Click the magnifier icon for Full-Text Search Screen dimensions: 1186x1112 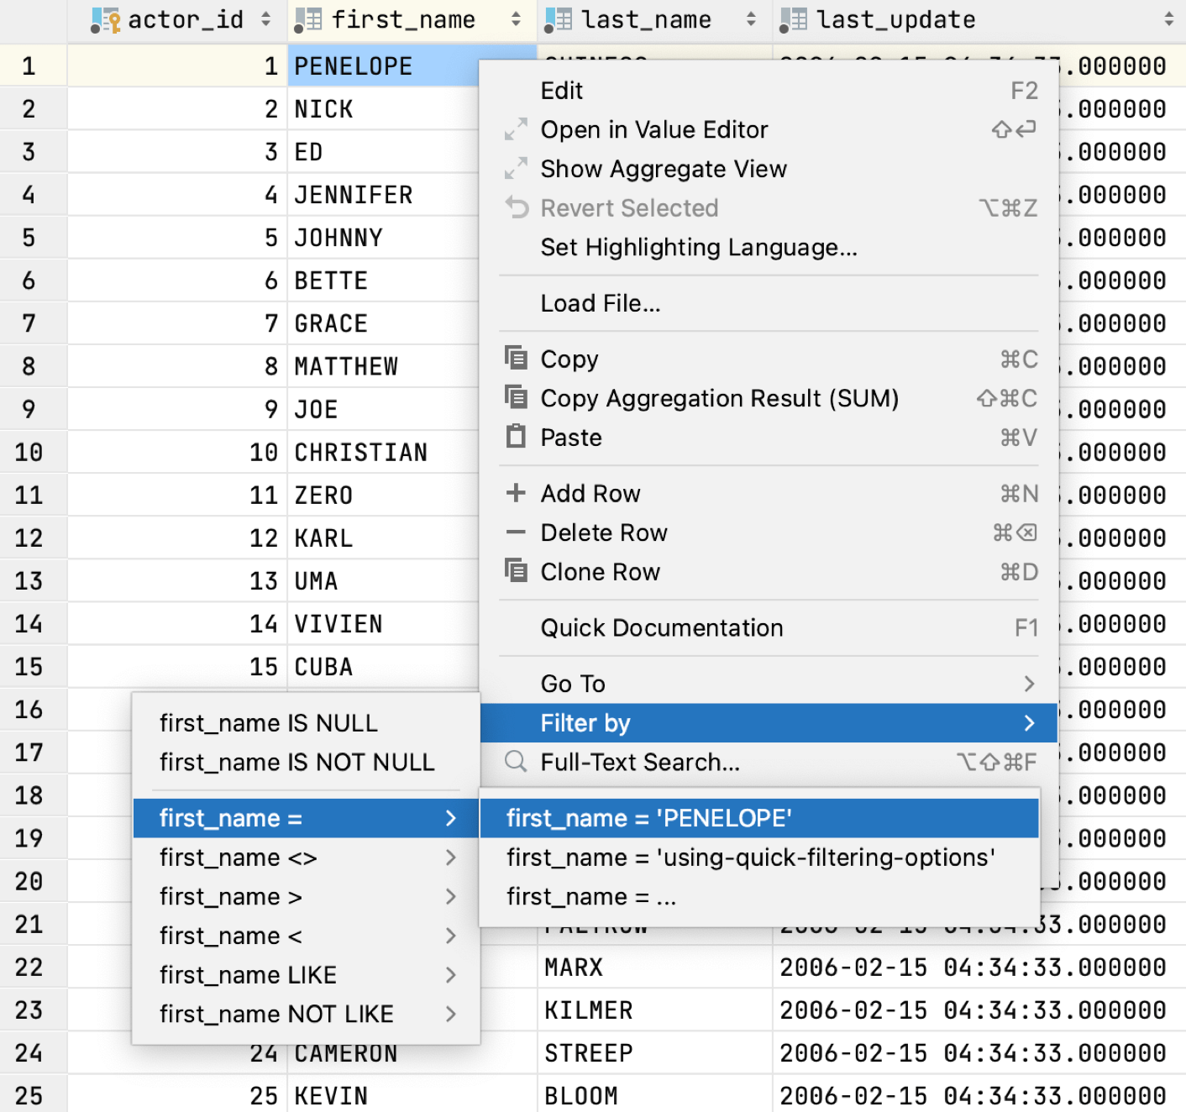point(516,762)
